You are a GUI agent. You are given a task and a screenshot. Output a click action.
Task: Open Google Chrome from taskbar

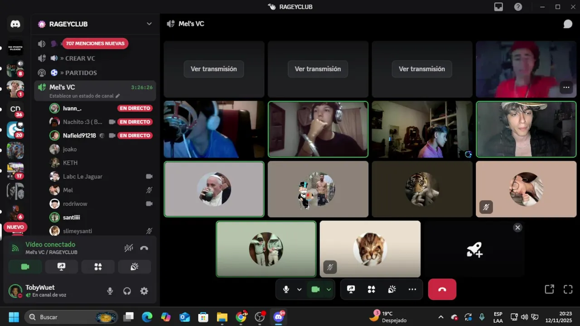(x=241, y=317)
